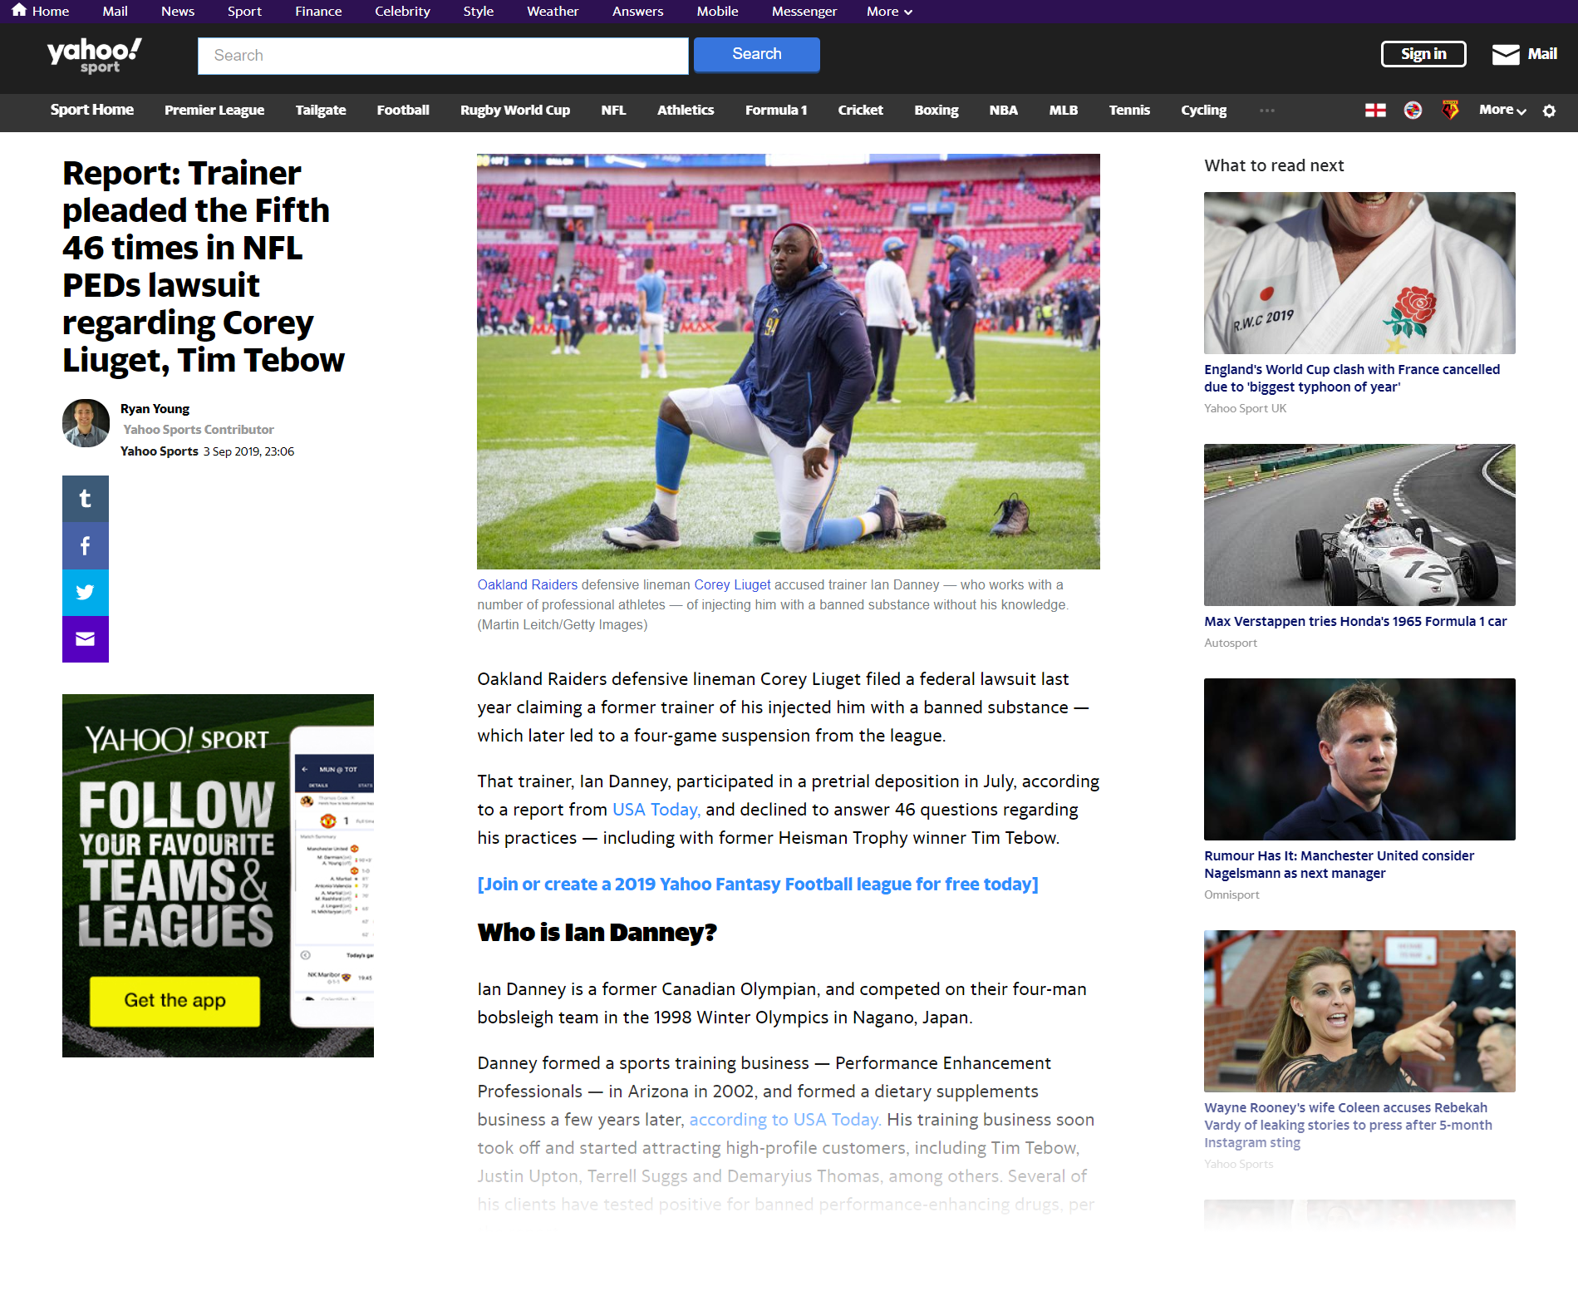Screen dimensions: 1578x1301
Task: Open Messenger in the top bar
Action: (x=804, y=12)
